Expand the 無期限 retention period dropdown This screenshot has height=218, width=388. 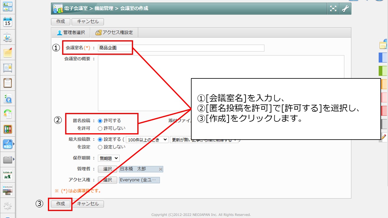tap(109, 158)
